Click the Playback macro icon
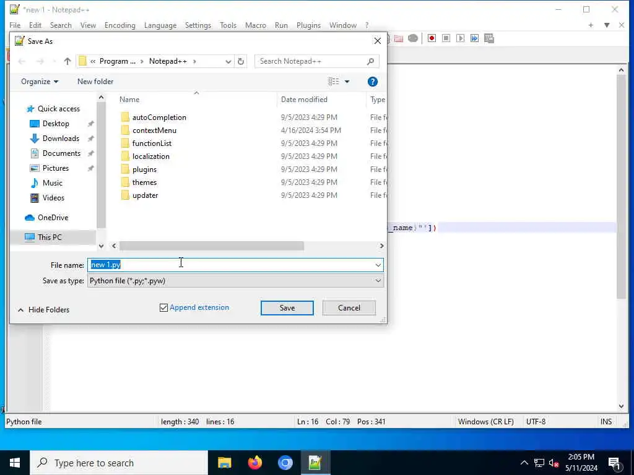 coord(460,38)
